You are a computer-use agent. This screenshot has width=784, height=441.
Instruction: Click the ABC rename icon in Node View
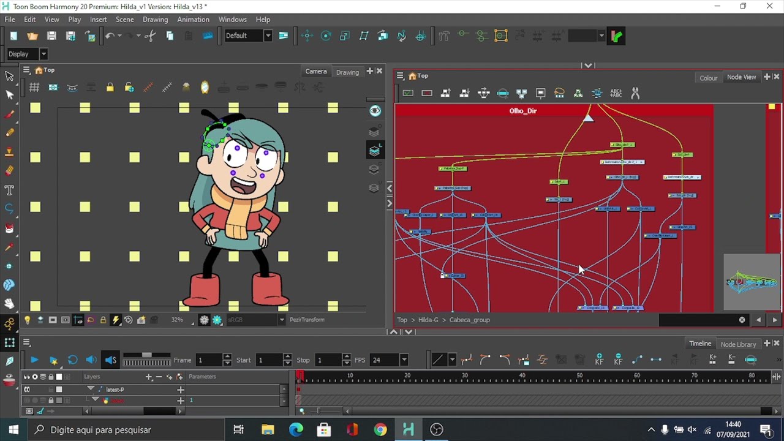[616, 93]
